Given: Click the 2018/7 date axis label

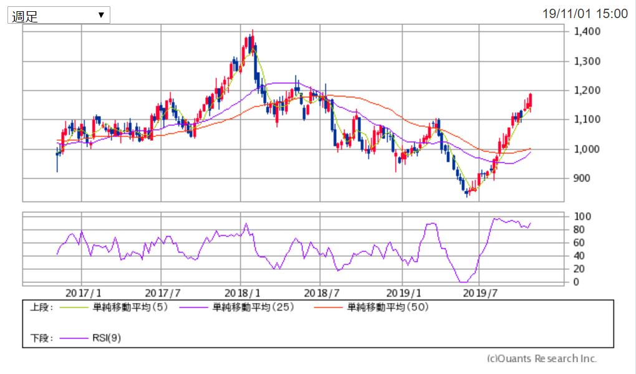Looking at the screenshot, I should pyautogui.click(x=322, y=293).
